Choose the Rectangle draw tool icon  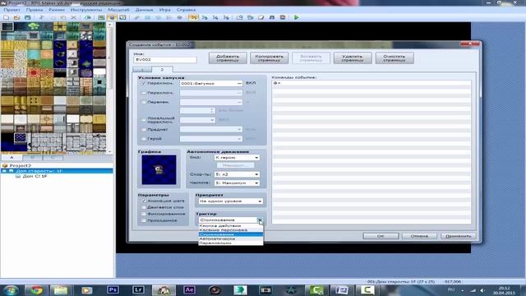(148, 17)
